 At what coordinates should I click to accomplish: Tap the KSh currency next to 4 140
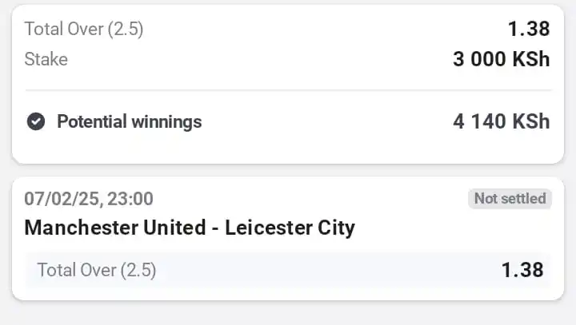coord(531,121)
